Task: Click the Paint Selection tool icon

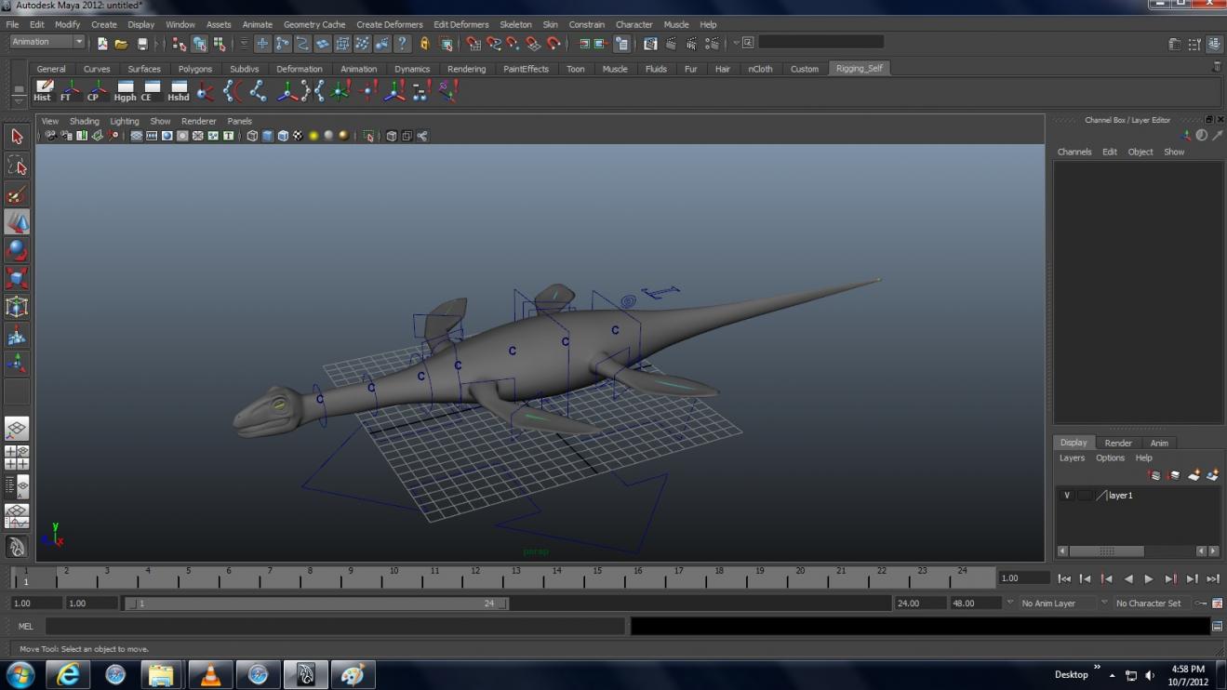Action: pyautogui.click(x=17, y=194)
